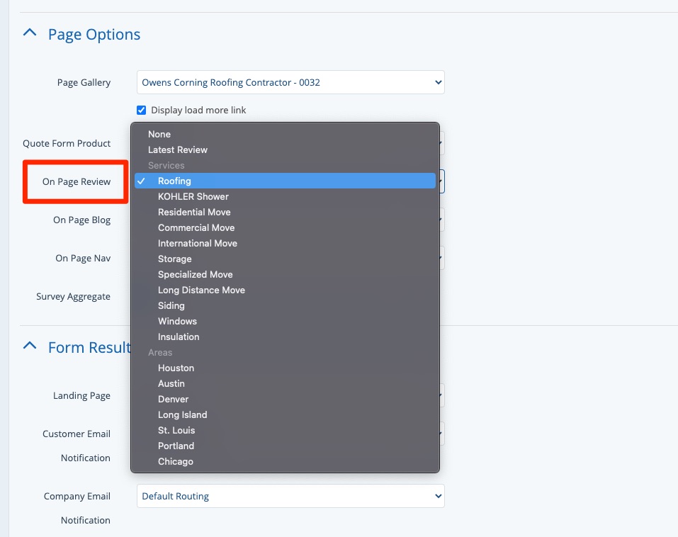Image resolution: width=678 pixels, height=537 pixels.
Task: Choose Chicago area option
Action: click(x=176, y=461)
